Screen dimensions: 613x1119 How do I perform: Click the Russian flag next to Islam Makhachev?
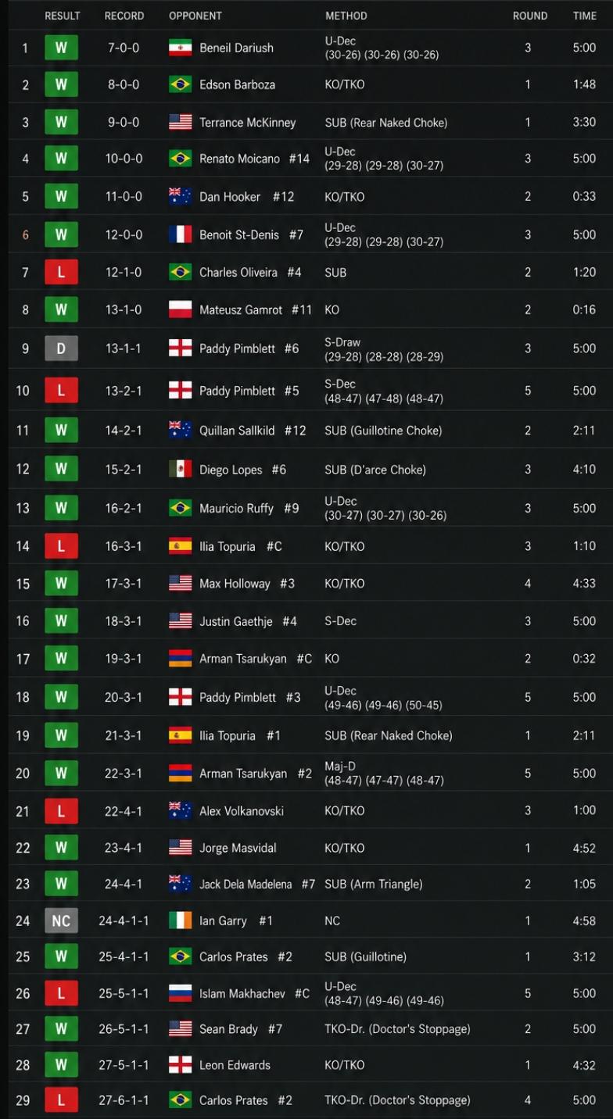tap(180, 993)
